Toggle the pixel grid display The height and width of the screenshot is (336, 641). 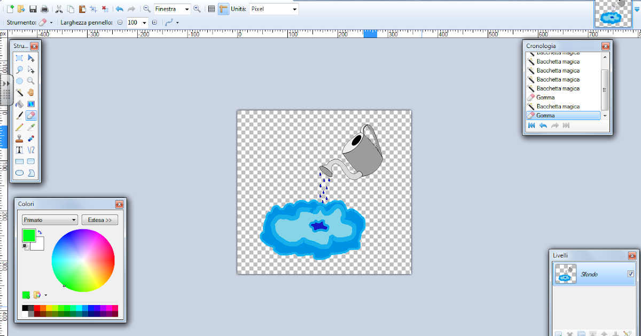(212, 9)
